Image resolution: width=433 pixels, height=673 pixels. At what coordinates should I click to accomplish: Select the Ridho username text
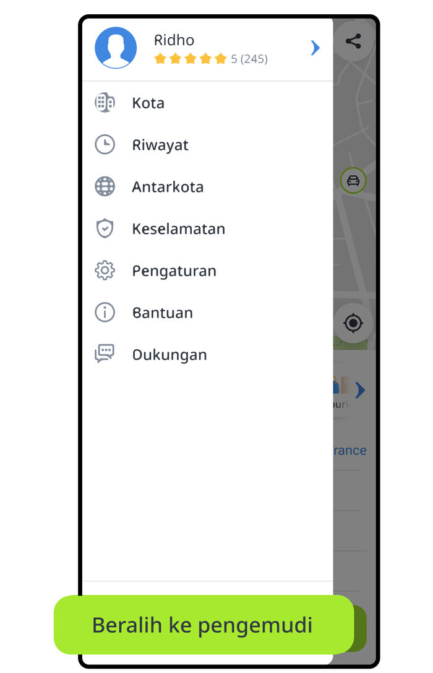[x=174, y=40]
